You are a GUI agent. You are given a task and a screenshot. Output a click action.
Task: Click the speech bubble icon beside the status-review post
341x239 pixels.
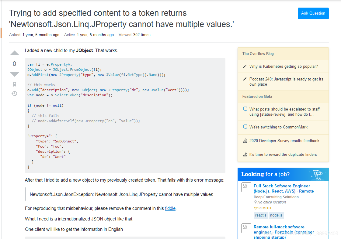coord(245,109)
